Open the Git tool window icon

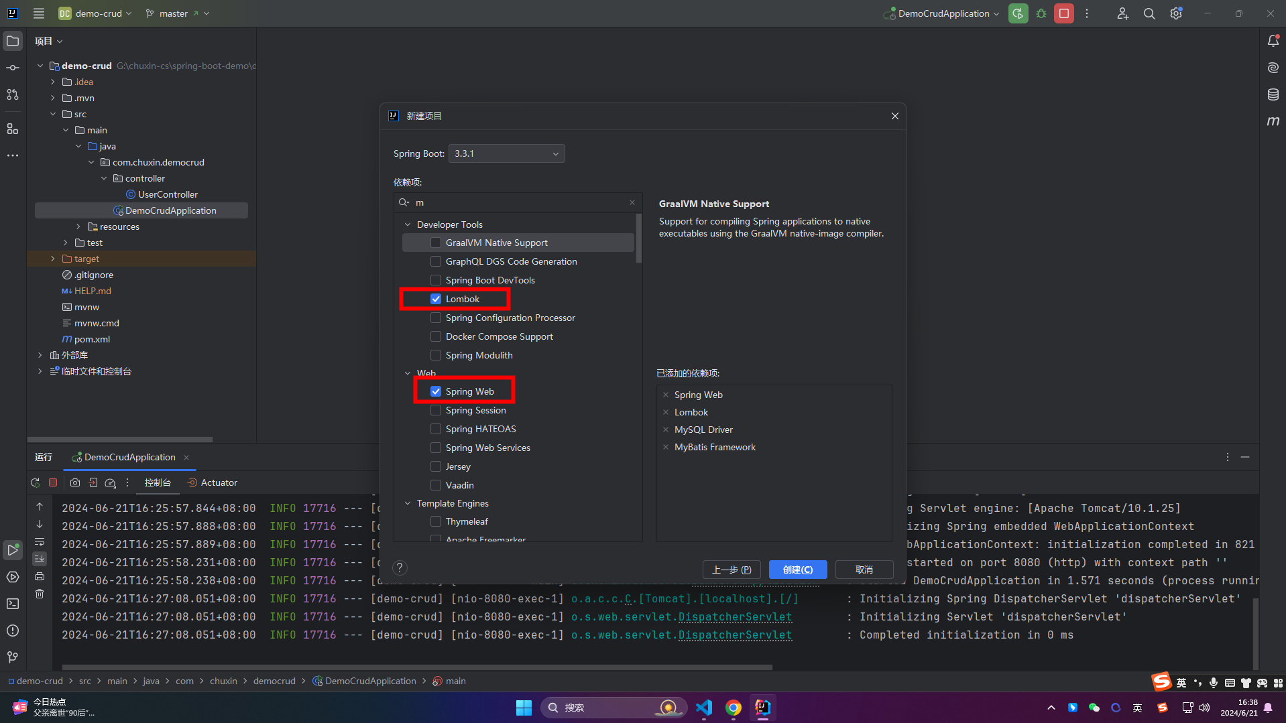13,657
